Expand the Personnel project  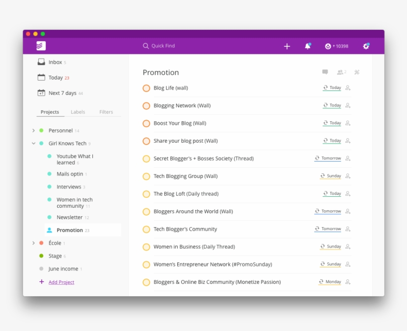(x=33, y=130)
